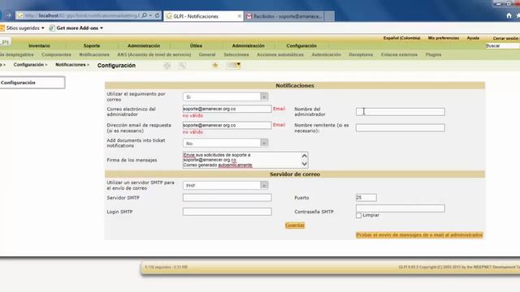
Task: Click the General submenu link
Action: click(207, 54)
